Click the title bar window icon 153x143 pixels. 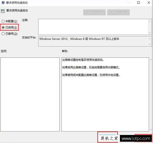(x=3, y=3)
